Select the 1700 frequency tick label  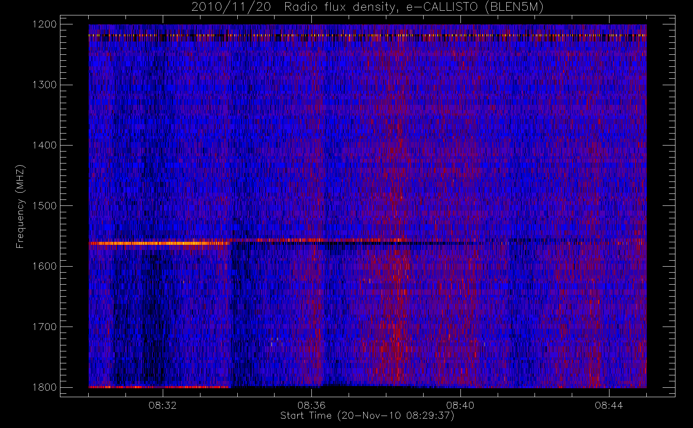pos(45,327)
